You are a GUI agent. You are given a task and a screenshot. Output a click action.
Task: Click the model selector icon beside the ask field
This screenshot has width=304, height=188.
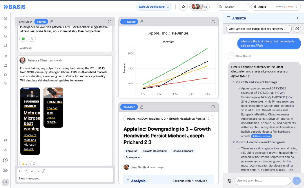point(229,181)
